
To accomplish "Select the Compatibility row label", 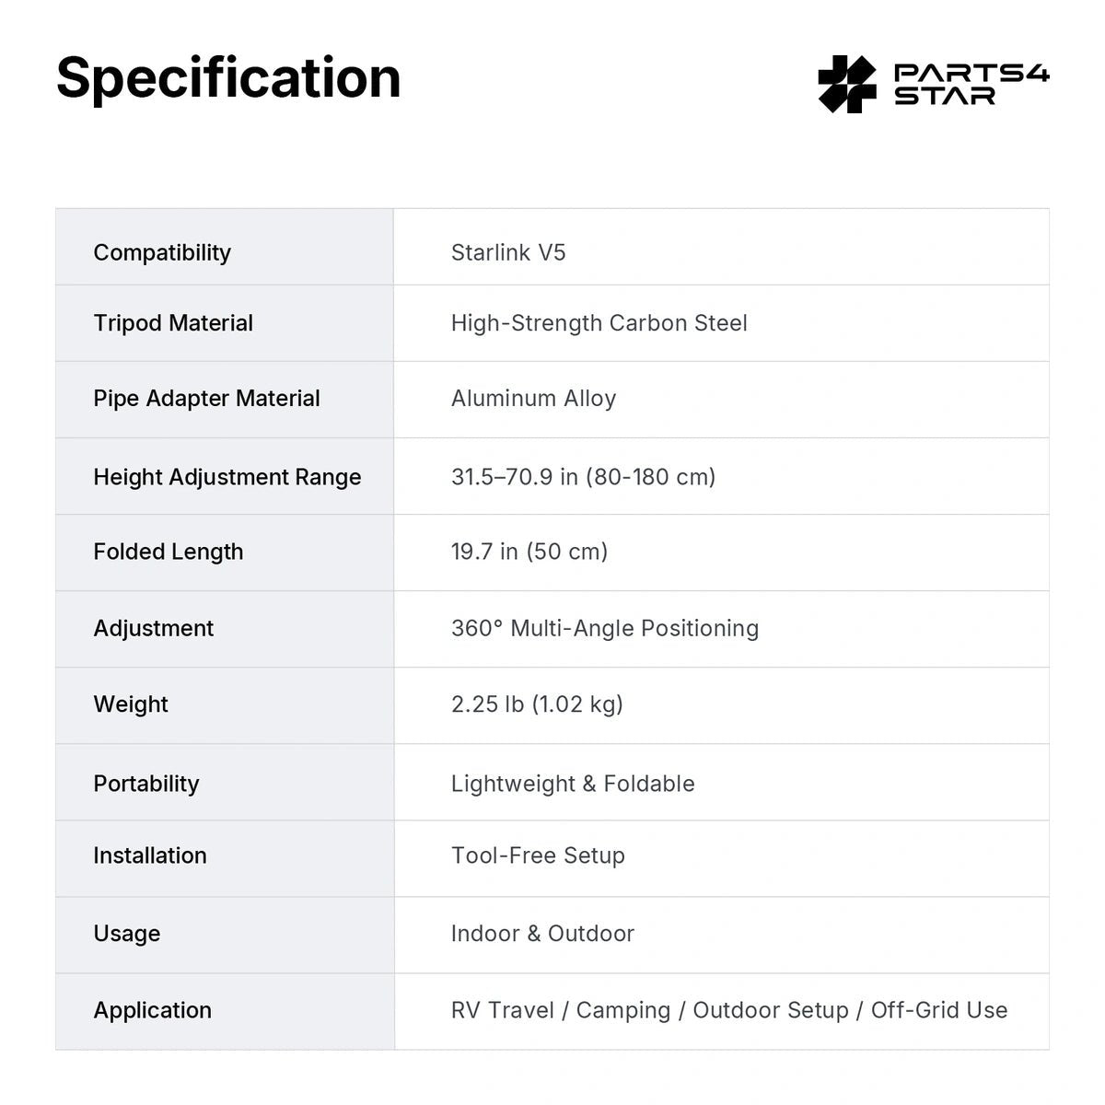I will (162, 252).
